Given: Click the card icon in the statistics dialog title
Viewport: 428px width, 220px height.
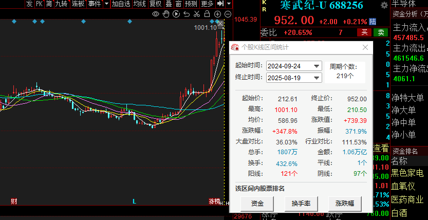Looking at the screenshot, I should [235, 47].
